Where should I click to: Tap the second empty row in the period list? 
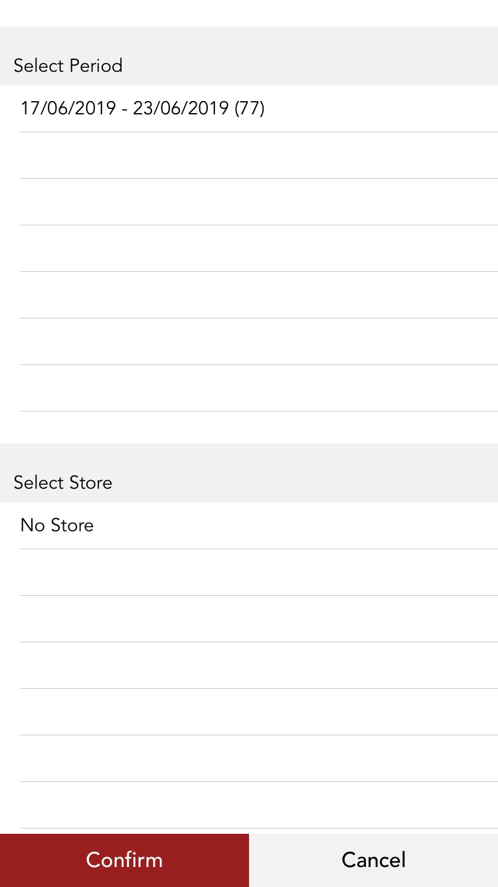coord(249,201)
